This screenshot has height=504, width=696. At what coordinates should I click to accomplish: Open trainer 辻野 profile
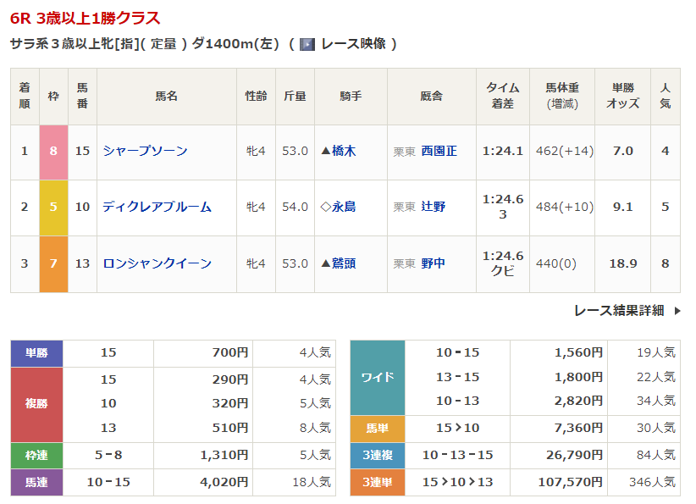pos(433,207)
